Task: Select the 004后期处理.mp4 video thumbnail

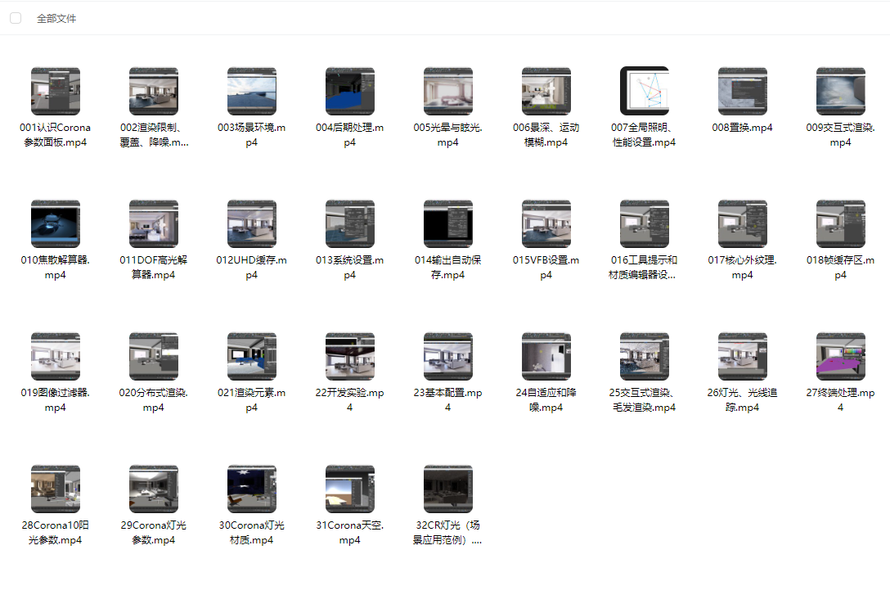Action: (350, 91)
